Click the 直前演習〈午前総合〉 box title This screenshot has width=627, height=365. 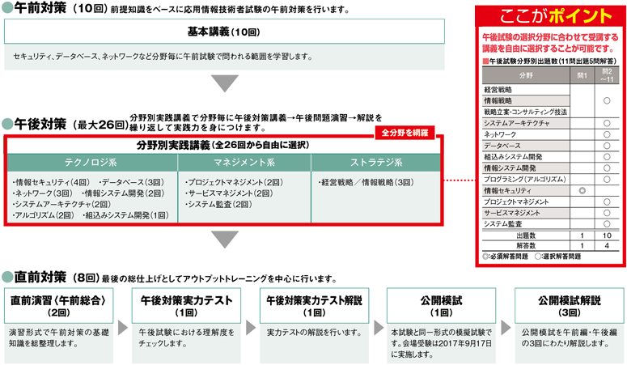tap(58, 305)
